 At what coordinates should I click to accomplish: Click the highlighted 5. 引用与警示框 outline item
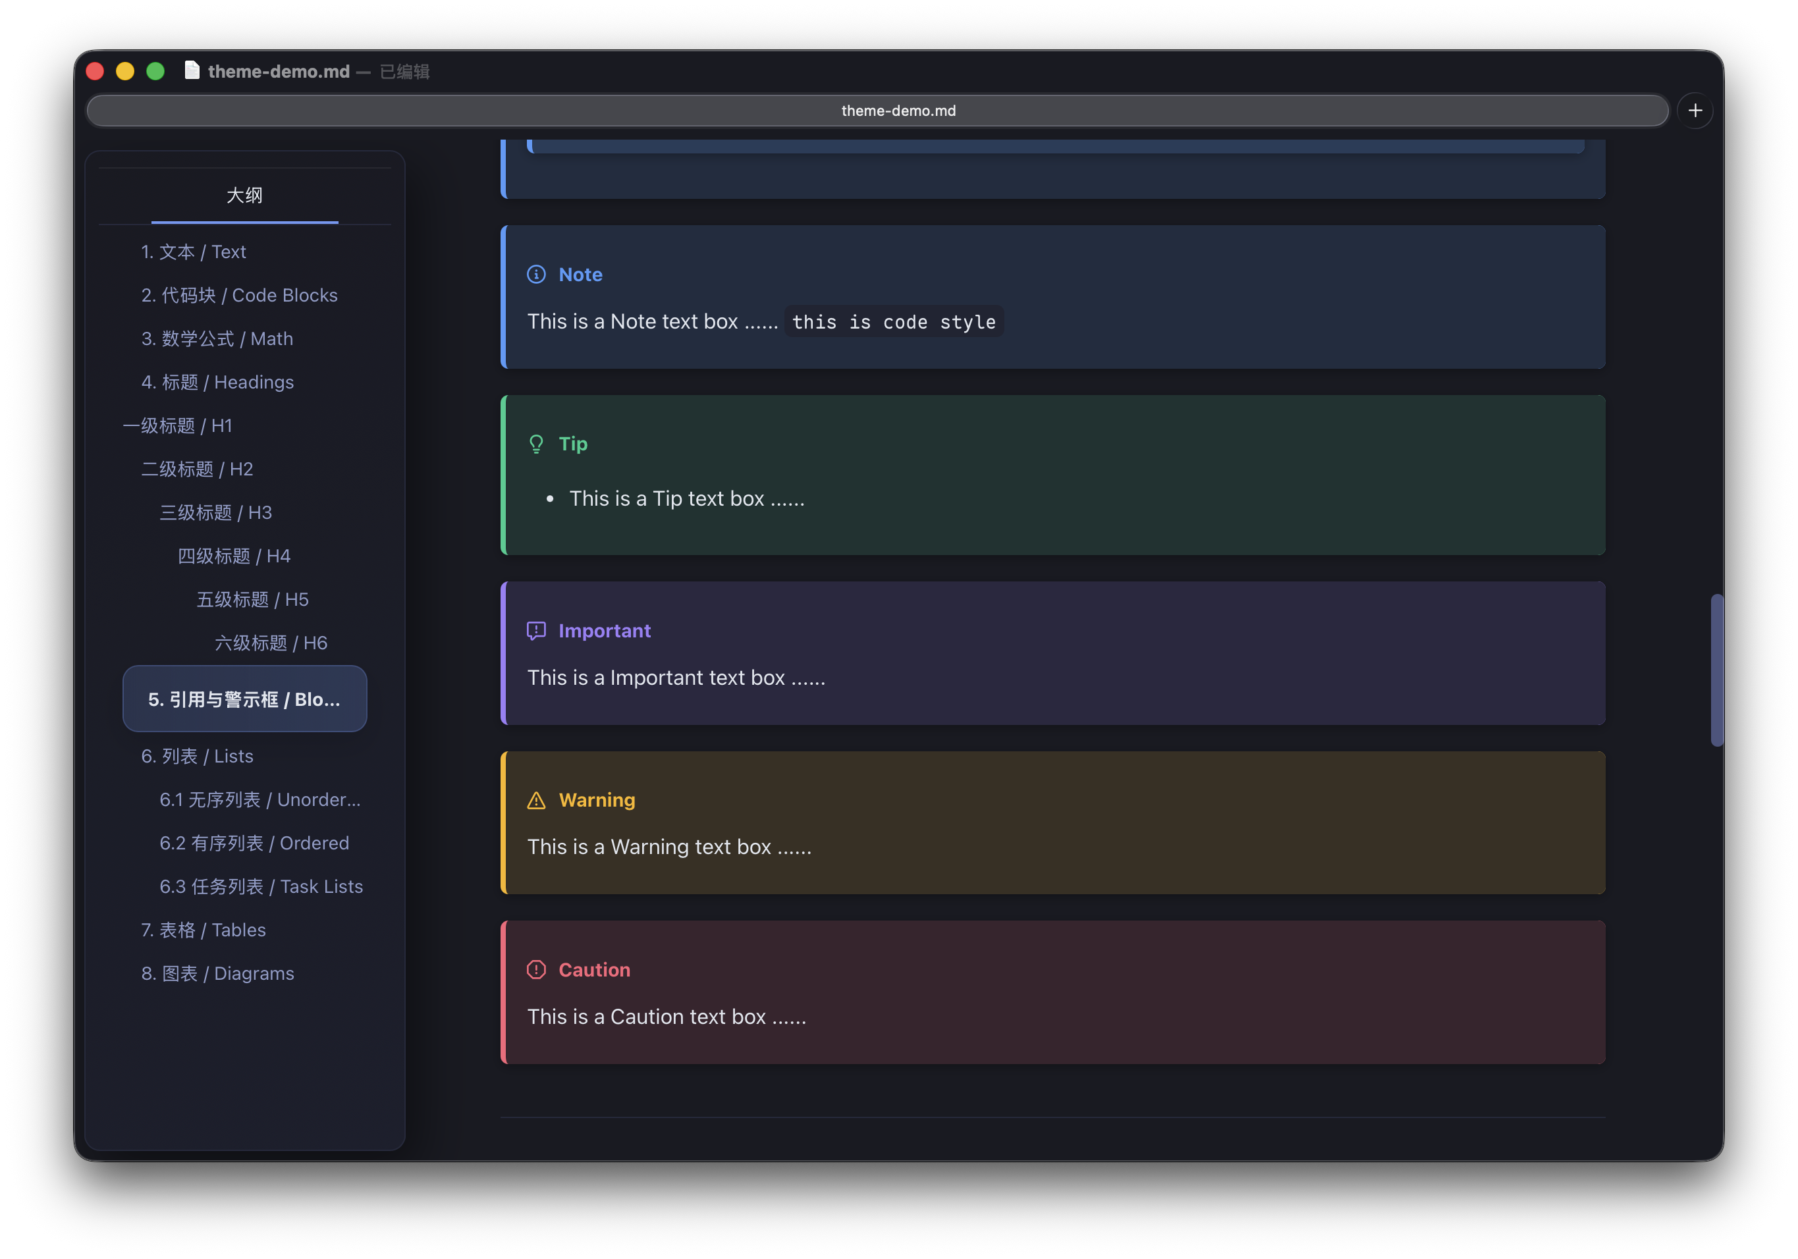coord(244,699)
